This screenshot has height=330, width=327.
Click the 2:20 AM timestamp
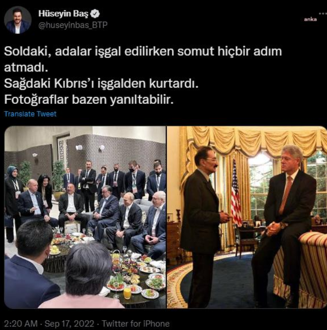point(21,324)
